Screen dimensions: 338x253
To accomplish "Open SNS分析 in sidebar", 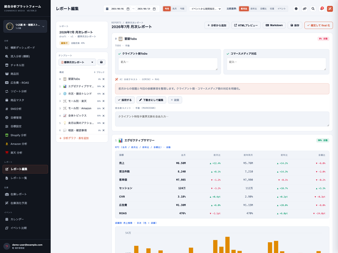I will (25, 109).
